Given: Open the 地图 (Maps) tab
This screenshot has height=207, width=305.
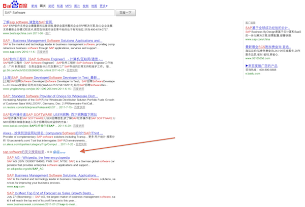Looking at the screenshot, I should (x=94, y=6).
